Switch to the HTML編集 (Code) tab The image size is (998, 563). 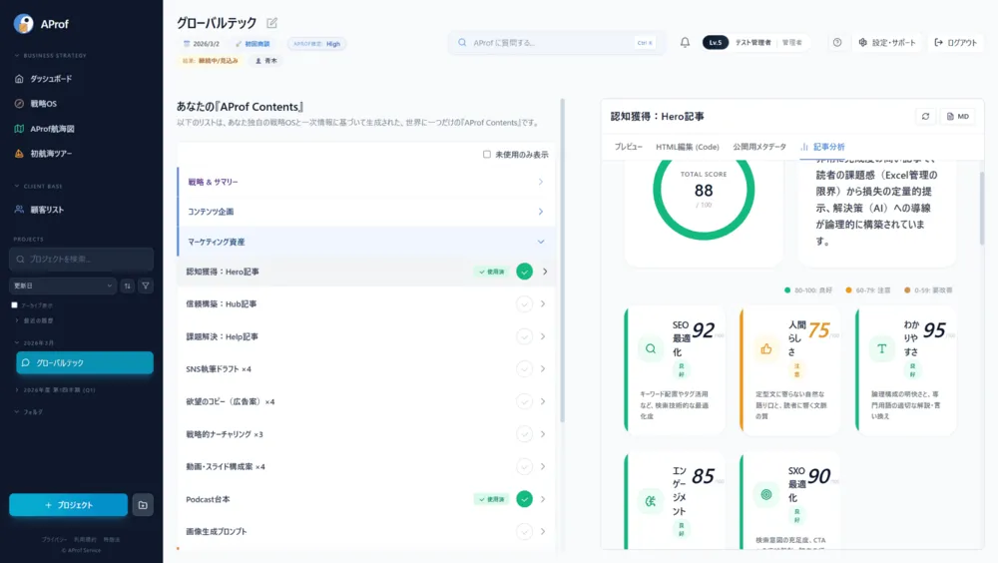click(x=687, y=147)
